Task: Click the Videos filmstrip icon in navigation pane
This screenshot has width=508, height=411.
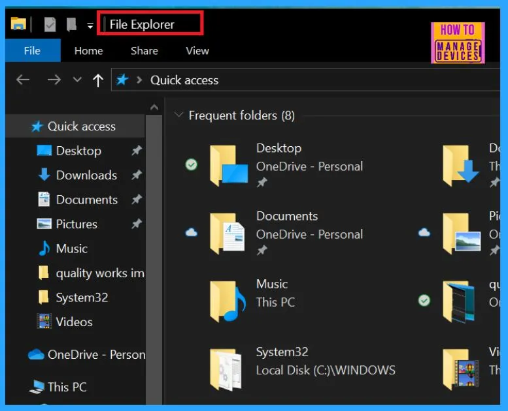Action: tap(44, 321)
